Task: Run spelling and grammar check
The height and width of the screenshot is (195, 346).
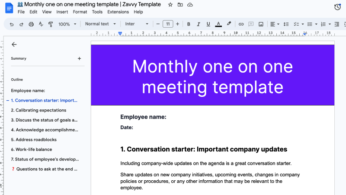Action: coord(41,24)
